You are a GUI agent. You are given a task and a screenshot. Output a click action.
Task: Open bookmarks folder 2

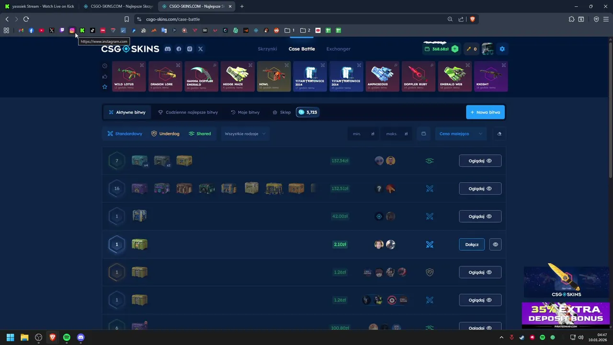[x=305, y=30]
